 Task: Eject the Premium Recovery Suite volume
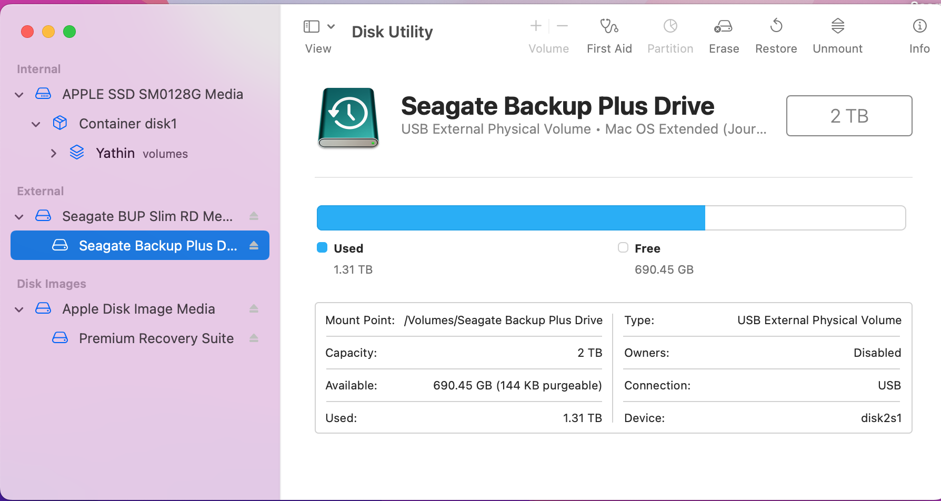click(x=254, y=338)
